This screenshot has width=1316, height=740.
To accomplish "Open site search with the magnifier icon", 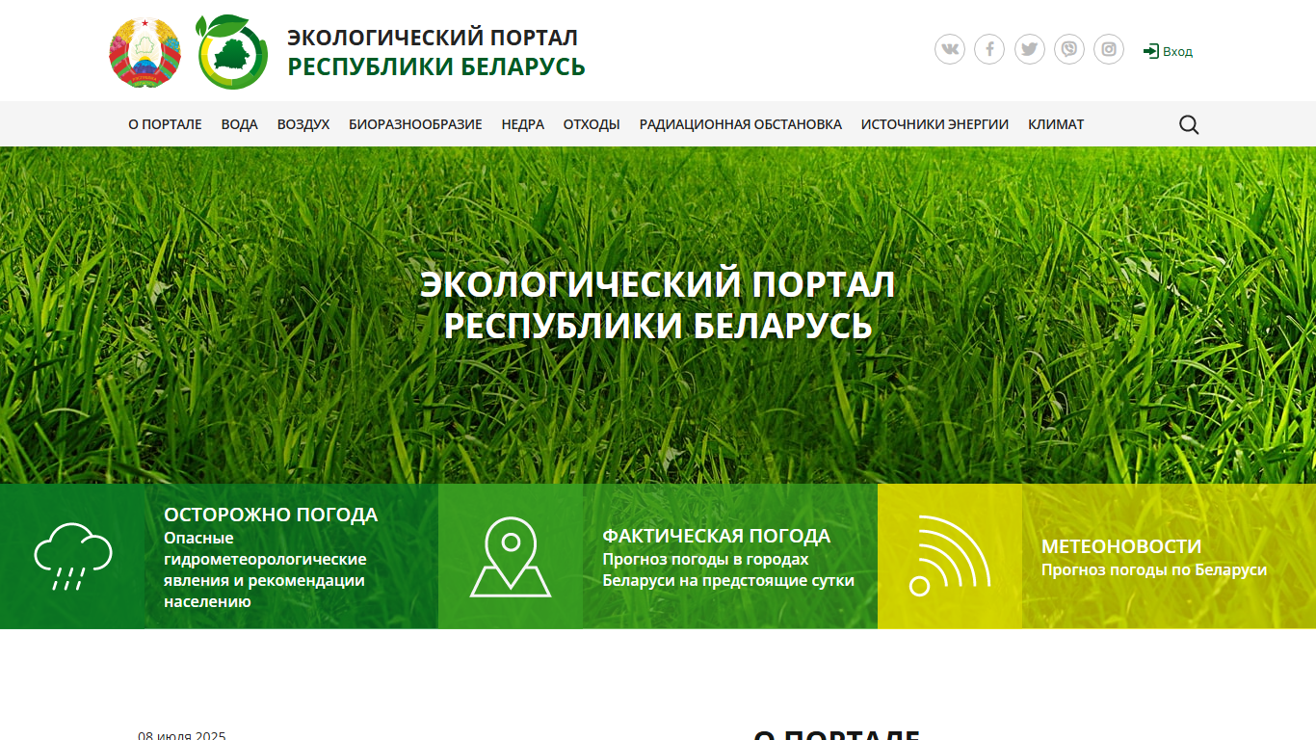I will pyautogui.click(x=1189, y=124).
